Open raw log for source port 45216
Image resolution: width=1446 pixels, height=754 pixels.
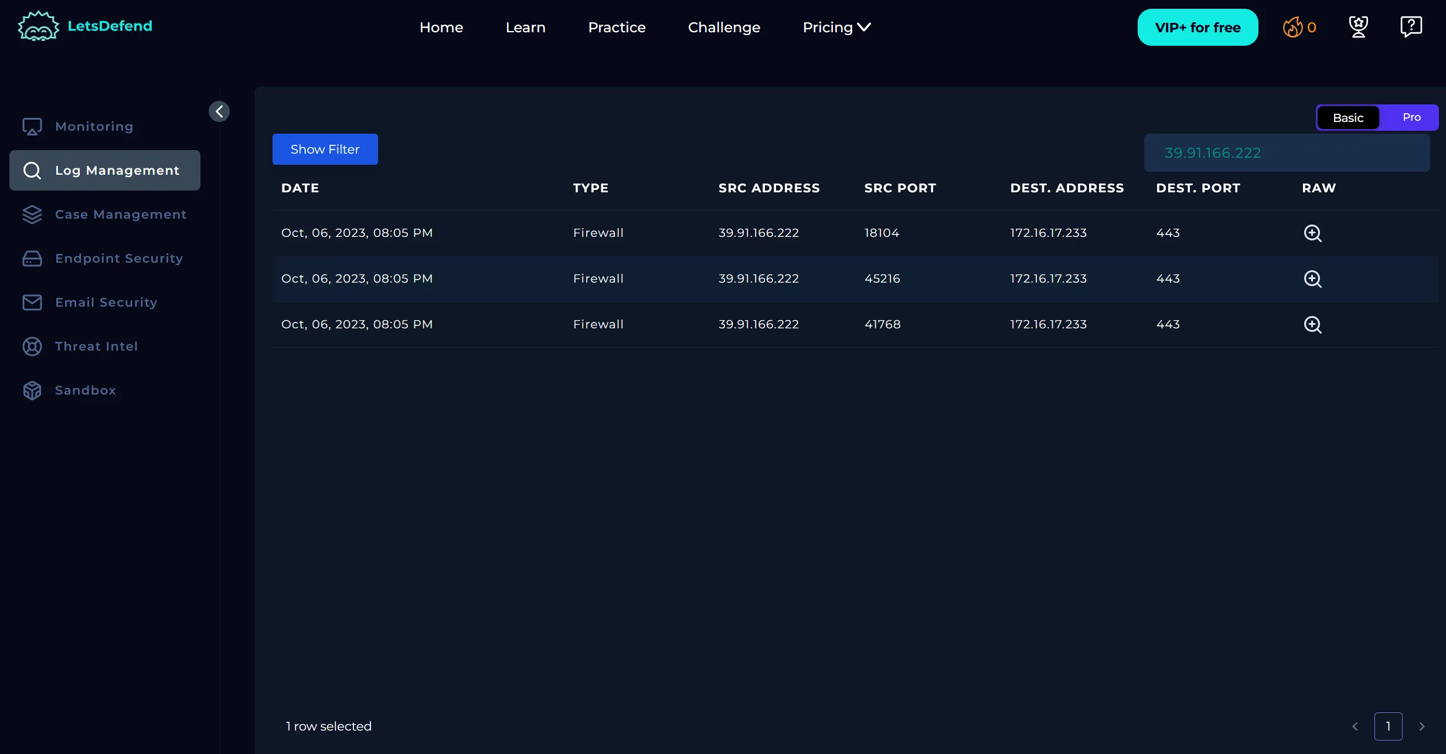tap(1312, 278)
